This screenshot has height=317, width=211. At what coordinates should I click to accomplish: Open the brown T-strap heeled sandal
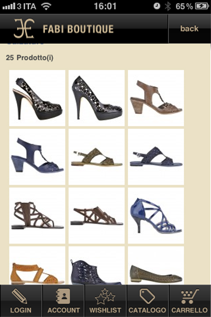[x=156, y=98]
